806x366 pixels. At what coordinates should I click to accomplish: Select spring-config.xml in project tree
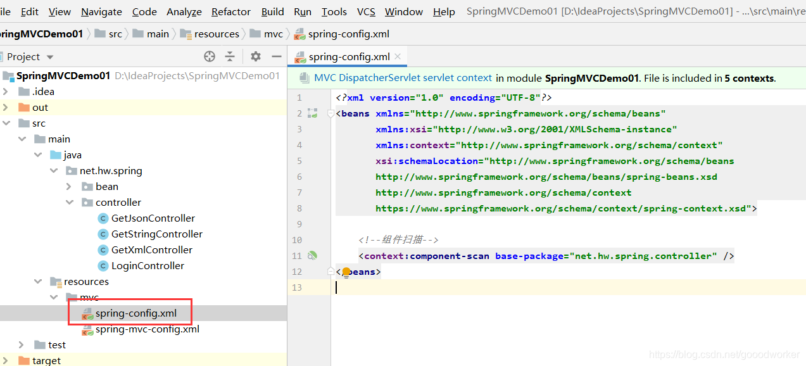click(x=136, y=313)
